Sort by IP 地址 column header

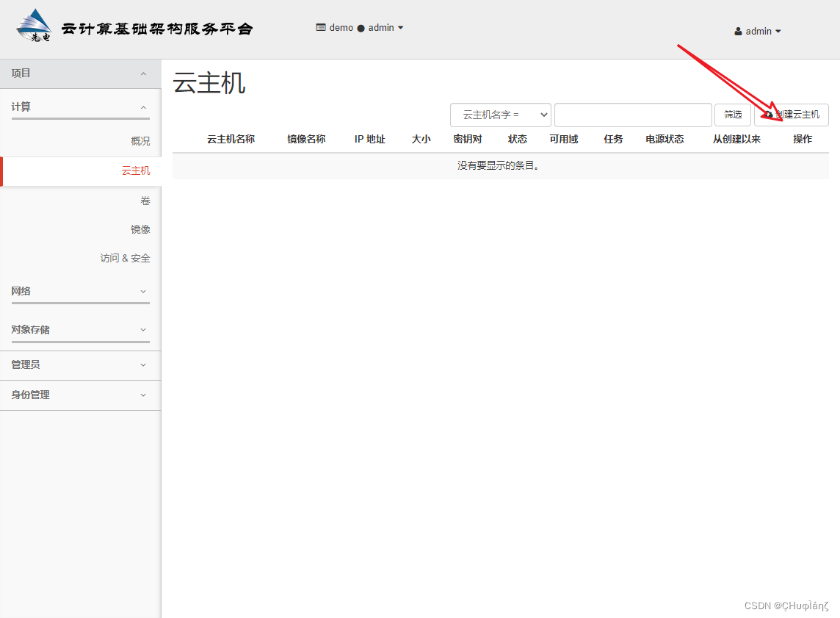click(369, 140)
